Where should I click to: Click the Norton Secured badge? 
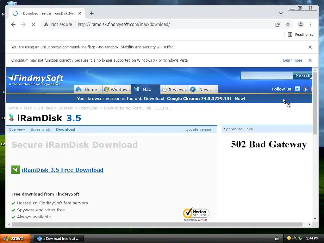[196, 214]
